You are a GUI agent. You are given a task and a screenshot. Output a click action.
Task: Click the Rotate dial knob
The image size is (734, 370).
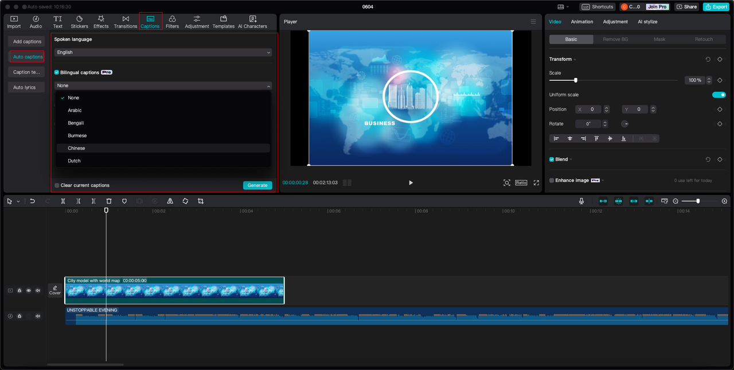[625, 124]
